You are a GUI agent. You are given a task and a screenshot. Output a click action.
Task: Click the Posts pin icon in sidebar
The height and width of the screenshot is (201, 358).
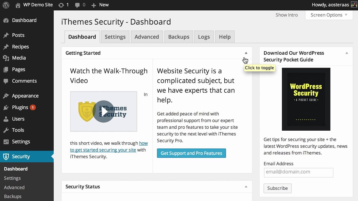point(6,35)
